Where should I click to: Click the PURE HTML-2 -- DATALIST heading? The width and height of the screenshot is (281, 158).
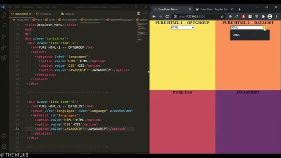tap(248, 23)
